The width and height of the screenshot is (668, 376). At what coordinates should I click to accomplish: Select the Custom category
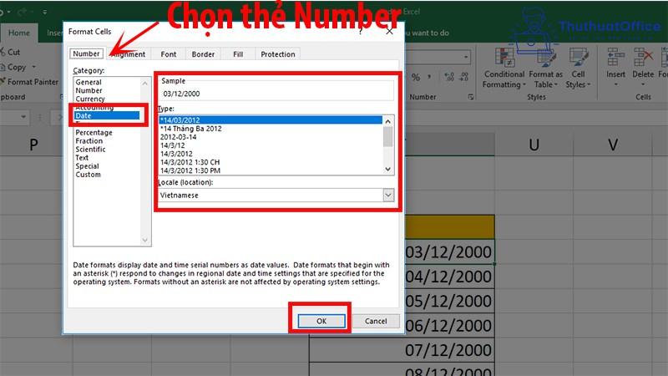coord(88,175)
